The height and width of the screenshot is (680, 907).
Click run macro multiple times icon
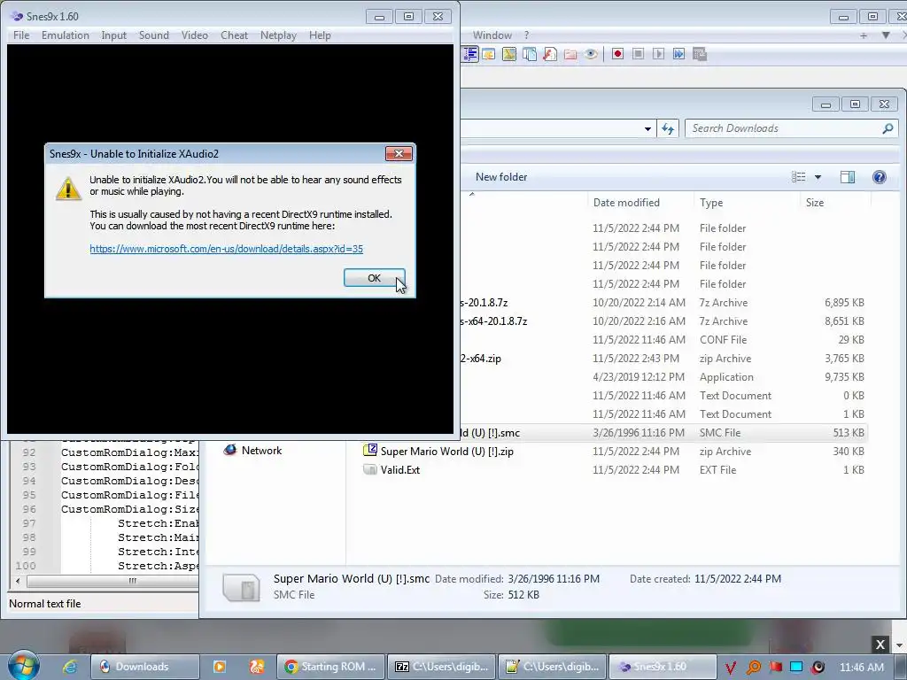[x=678, y=54]
